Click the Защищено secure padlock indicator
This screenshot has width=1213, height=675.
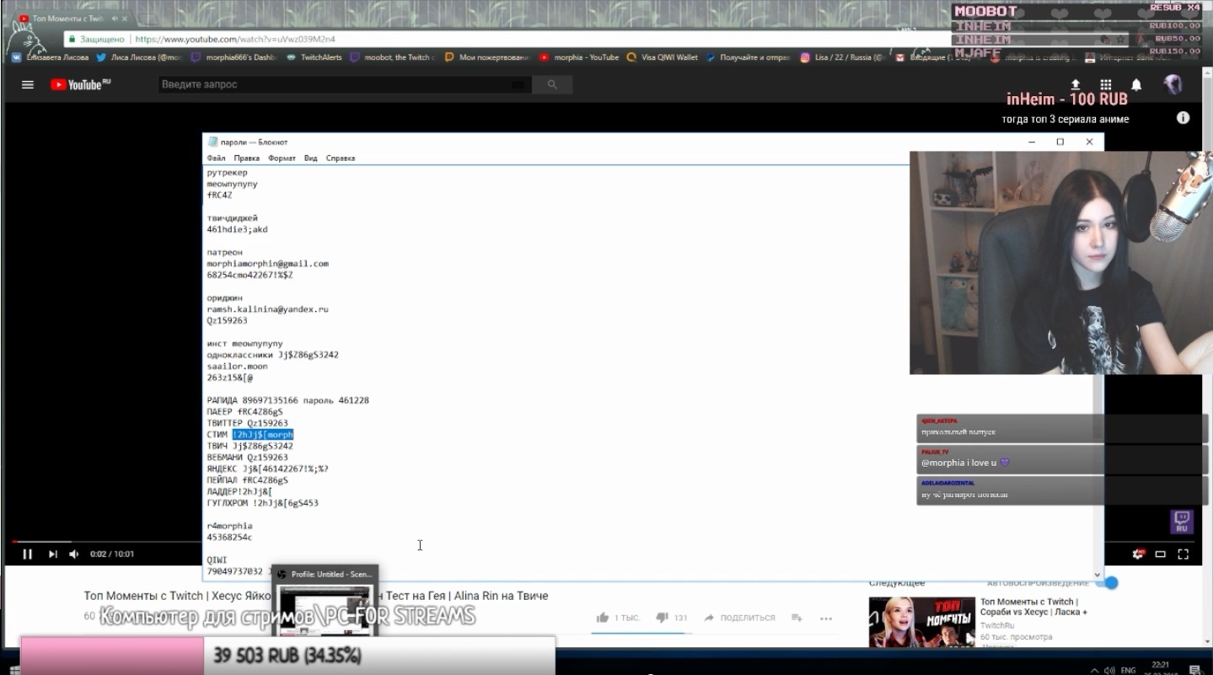tap(97, 39)
